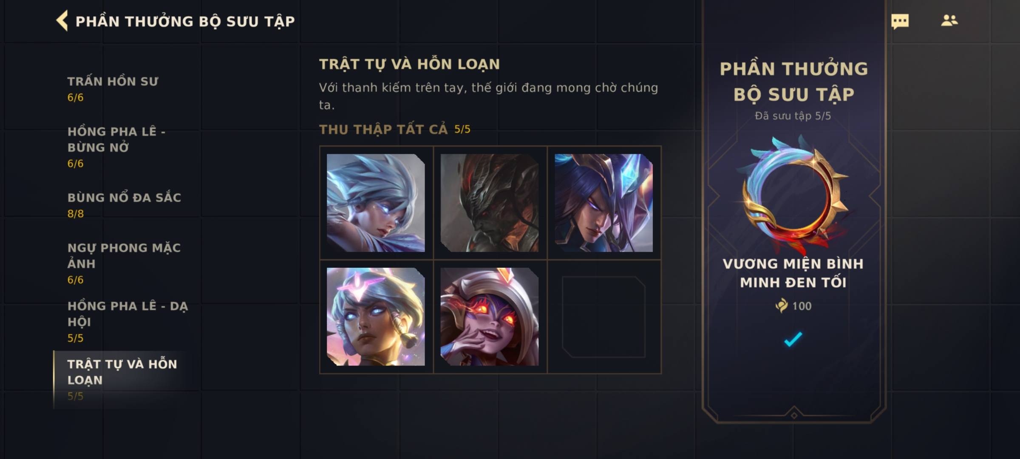Screen dimensions: 1020x459
Task: Open the purple-haired horned helmet skin thumbnail
Action: (603, 203)
